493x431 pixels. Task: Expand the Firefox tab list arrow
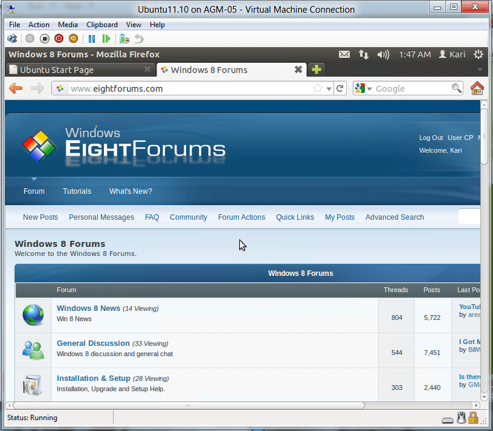pyautogui.click(x=480, y=70)
